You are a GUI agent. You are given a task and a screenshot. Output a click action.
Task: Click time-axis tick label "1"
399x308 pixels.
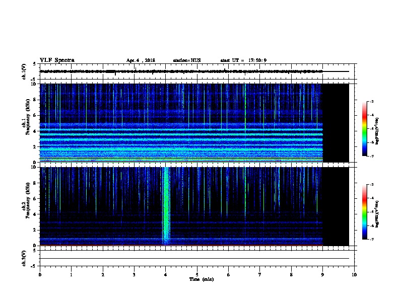coord(71,275)
